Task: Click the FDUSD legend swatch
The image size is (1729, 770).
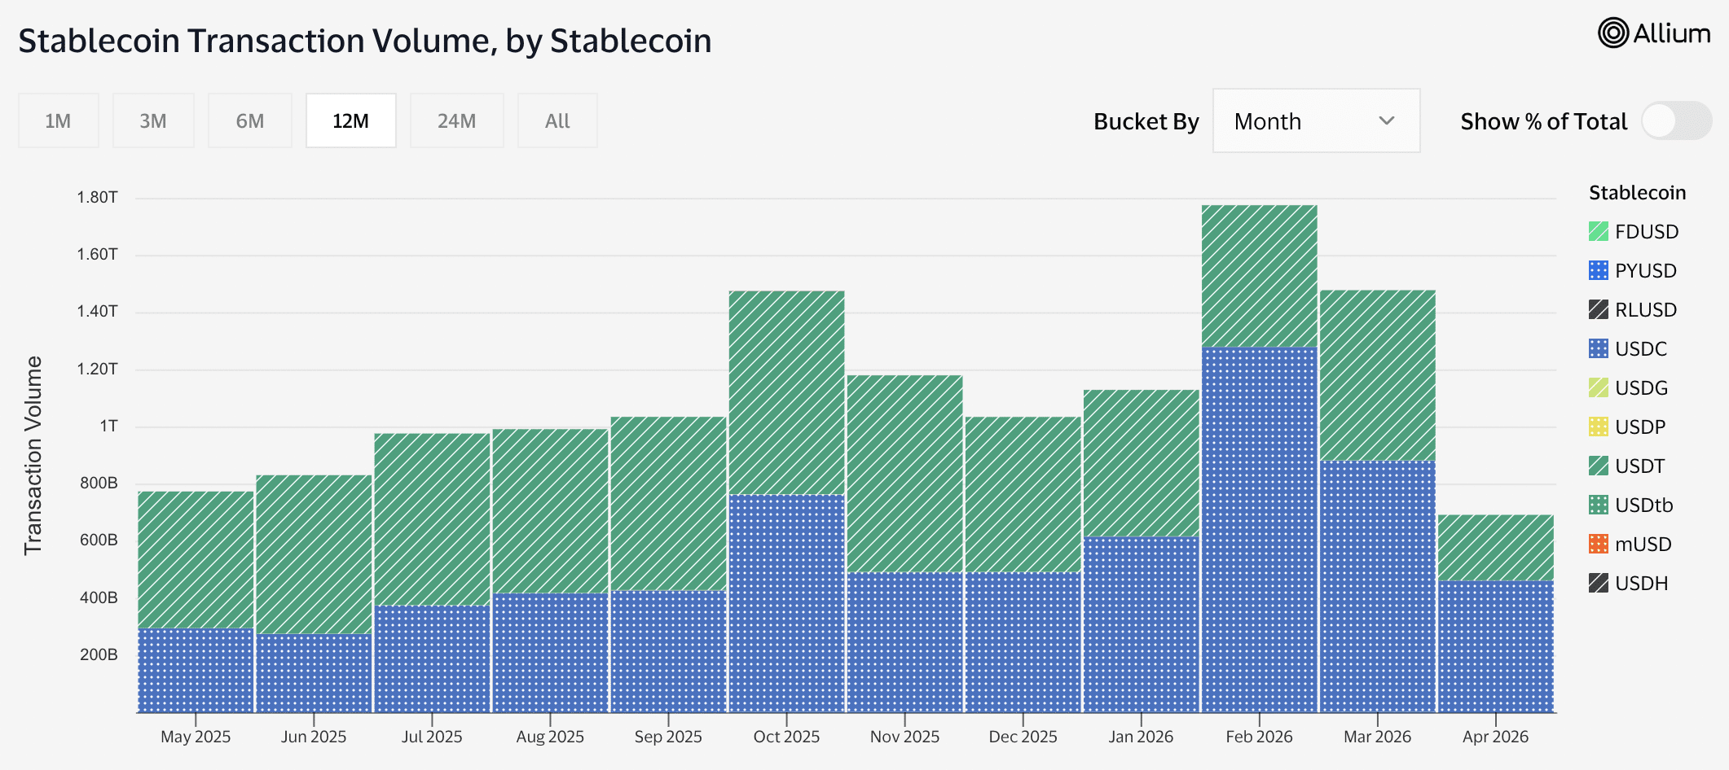Action: click(1598, 232)
